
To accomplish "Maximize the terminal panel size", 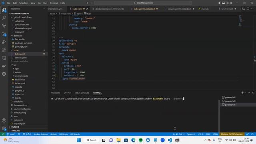I will (x=249, y=93).
